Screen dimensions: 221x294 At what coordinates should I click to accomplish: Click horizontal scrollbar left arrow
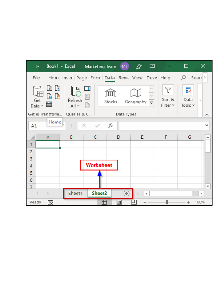click(146, 194)
